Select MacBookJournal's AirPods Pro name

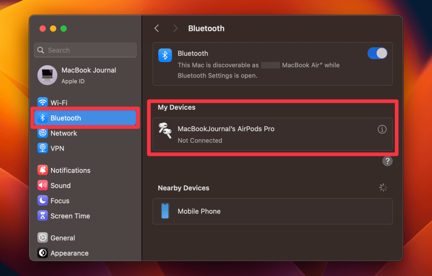click(226, 129)
